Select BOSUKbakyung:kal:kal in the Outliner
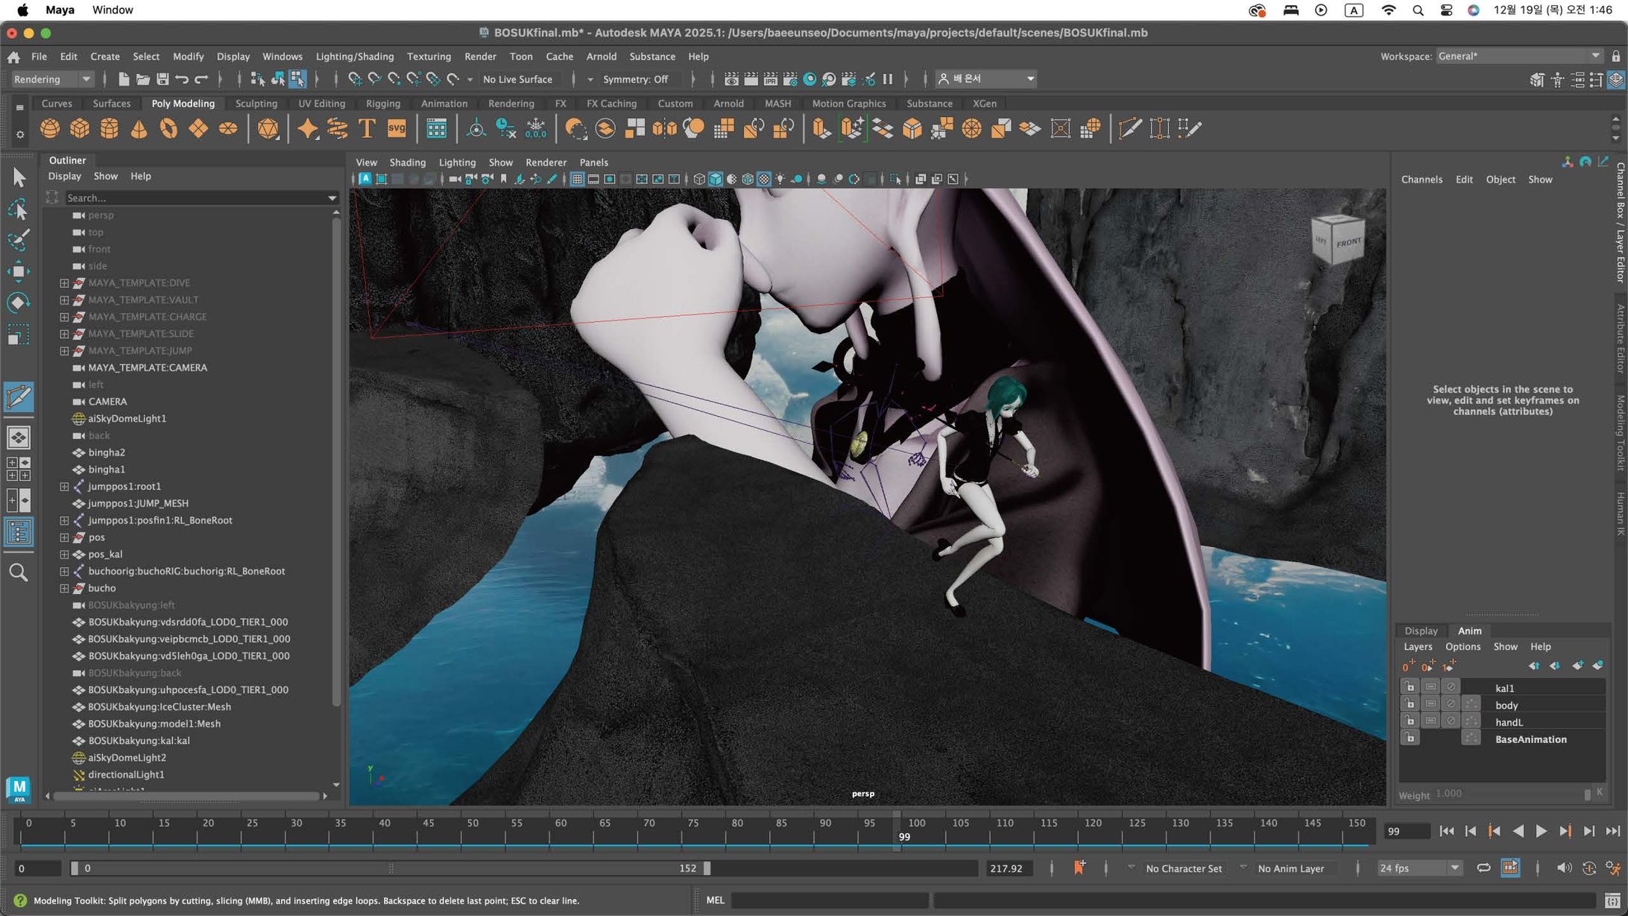The width and height of the screenshot is (1628, 916). 139,740
